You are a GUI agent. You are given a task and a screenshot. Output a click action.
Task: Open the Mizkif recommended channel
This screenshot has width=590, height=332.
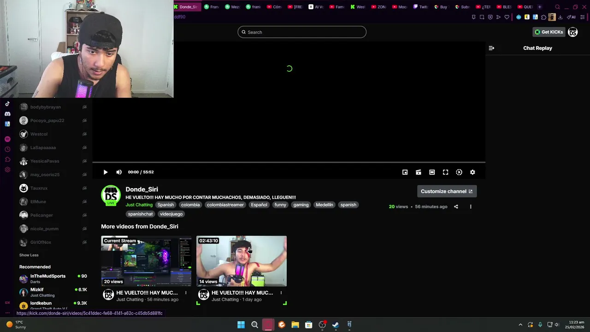[x=53, y=292]
